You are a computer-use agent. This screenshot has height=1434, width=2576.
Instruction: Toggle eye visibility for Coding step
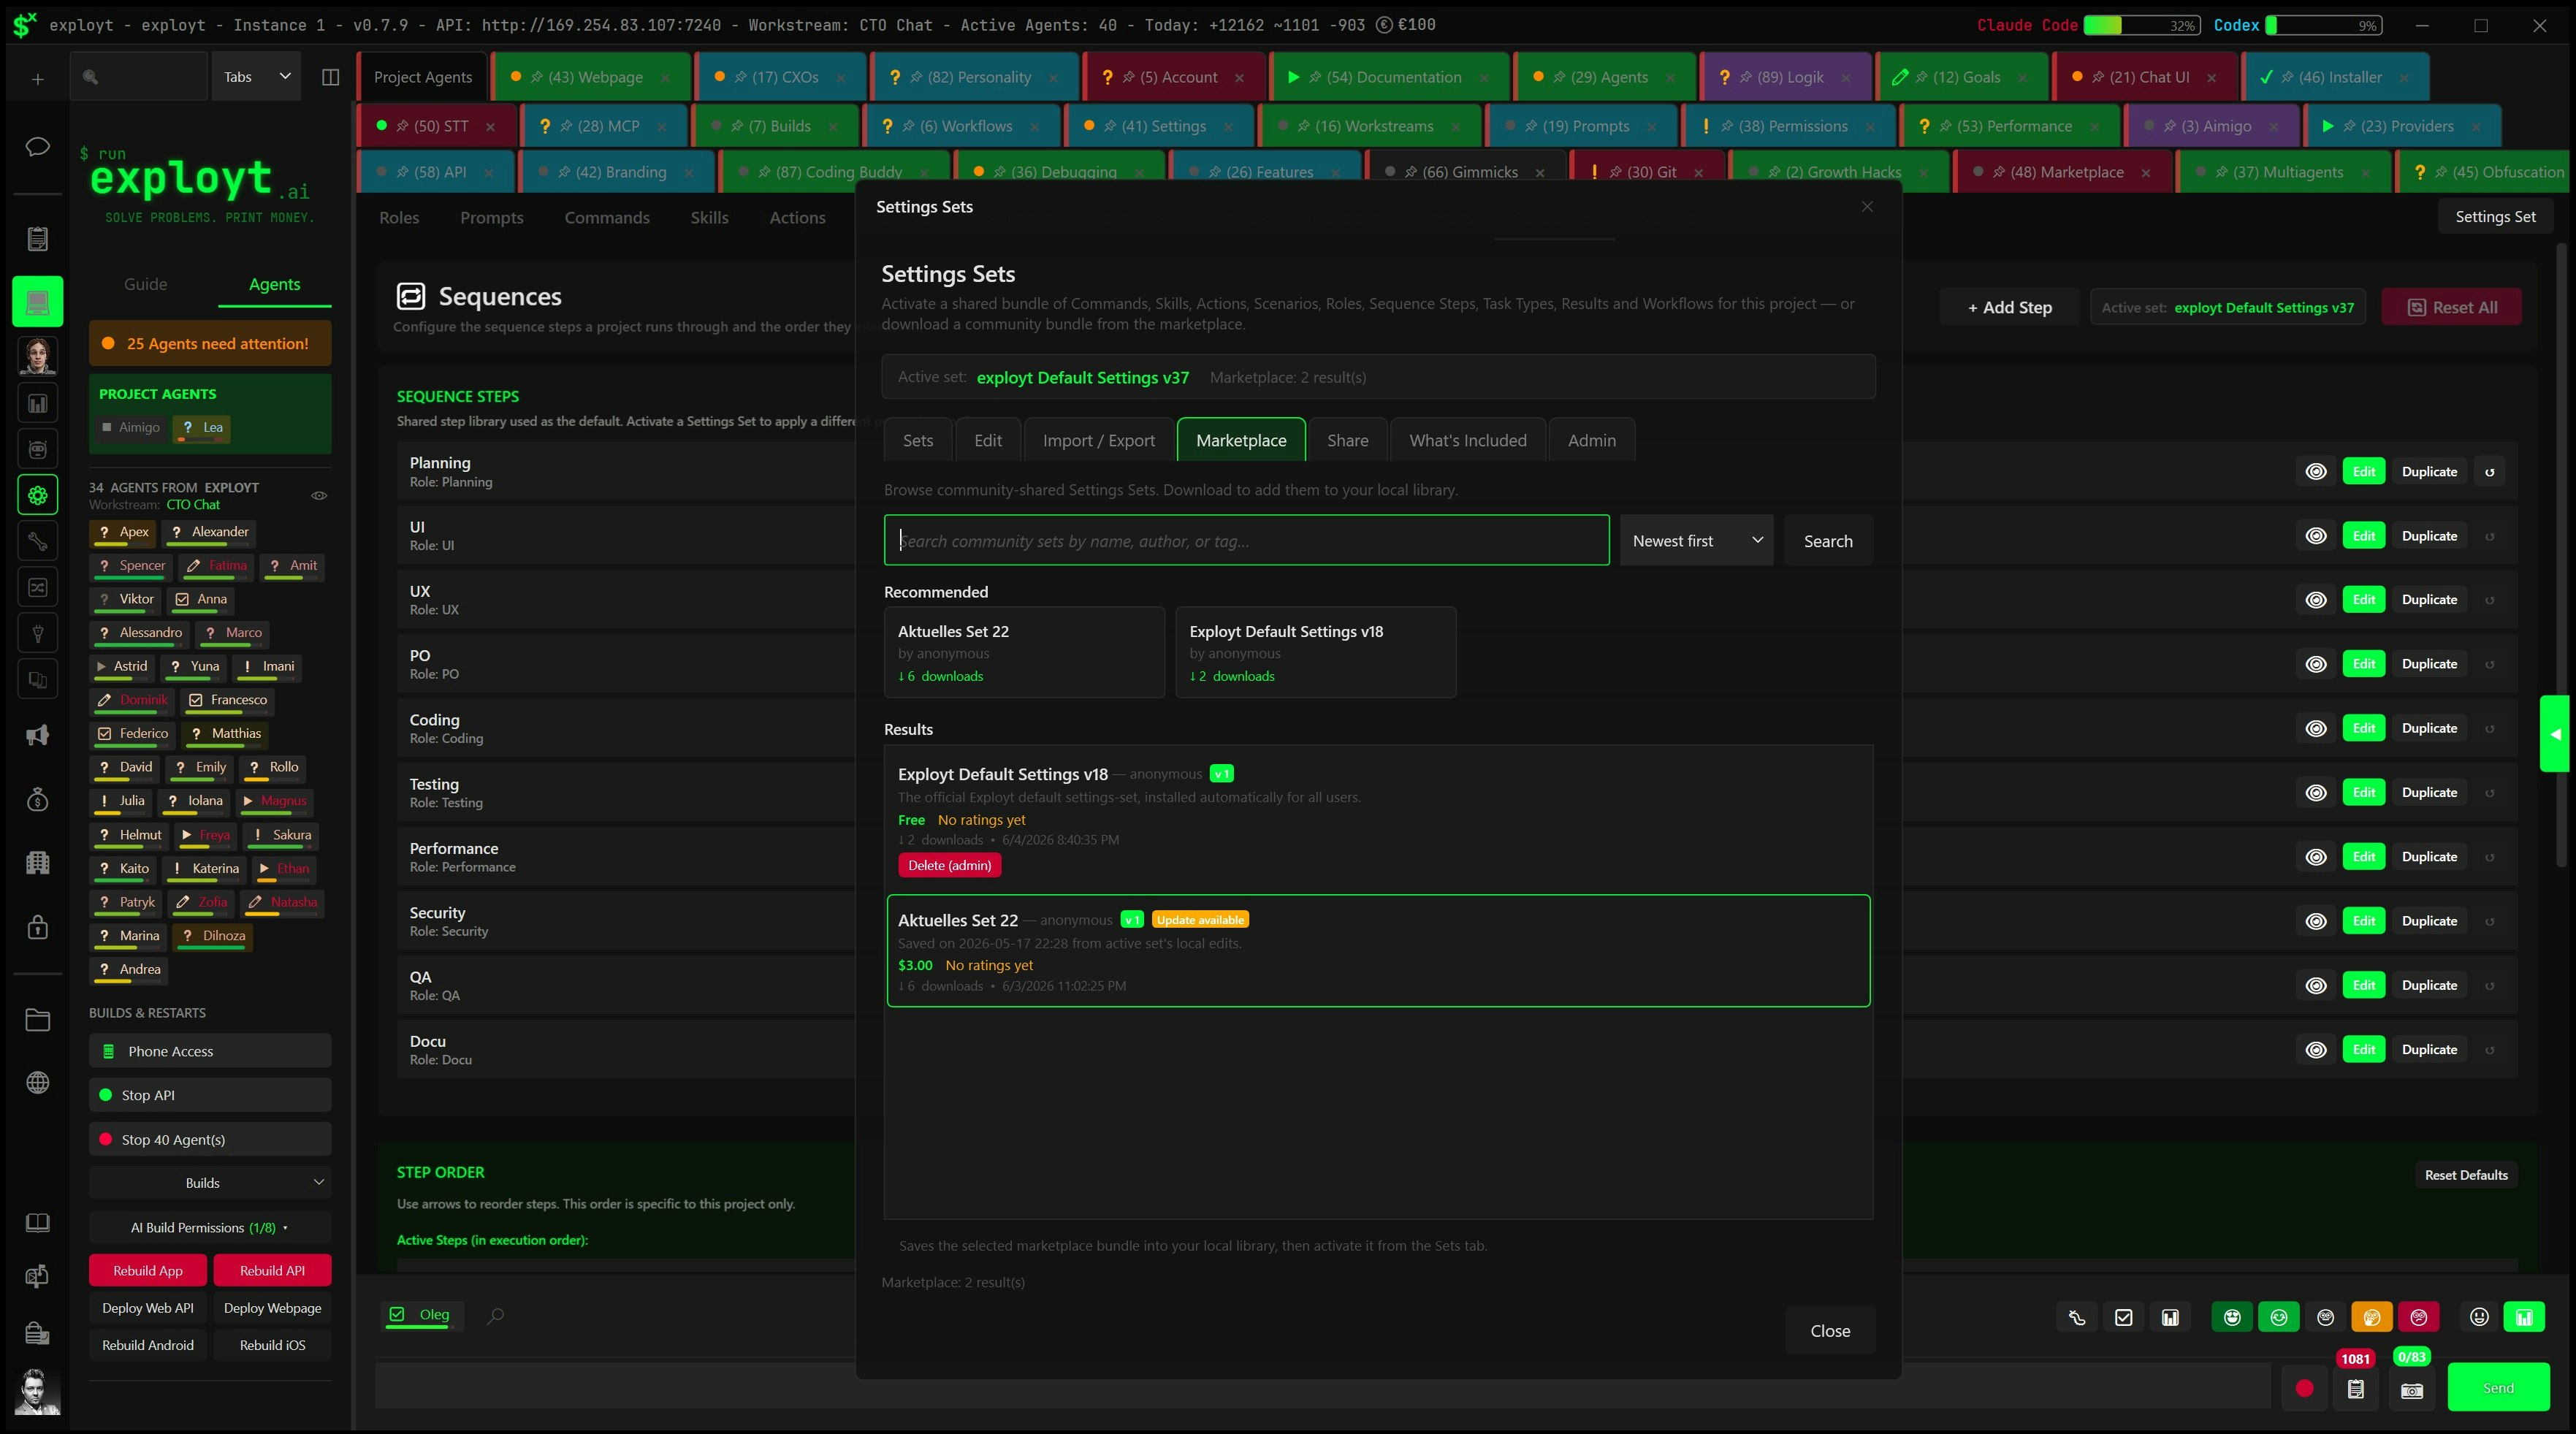pyautogui.click(x=2316, y=728)
